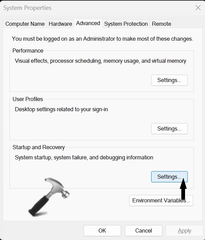
Task: Click the User Profiles group label
Action: [28, 99]
